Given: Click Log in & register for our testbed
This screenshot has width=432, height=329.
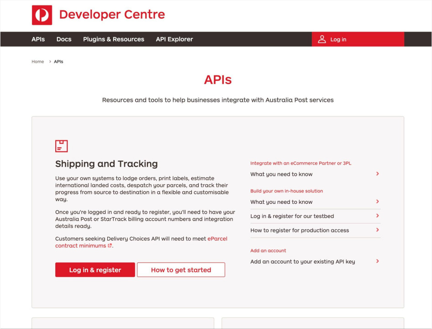Looking at the screenshot, I should click(292, 216).
